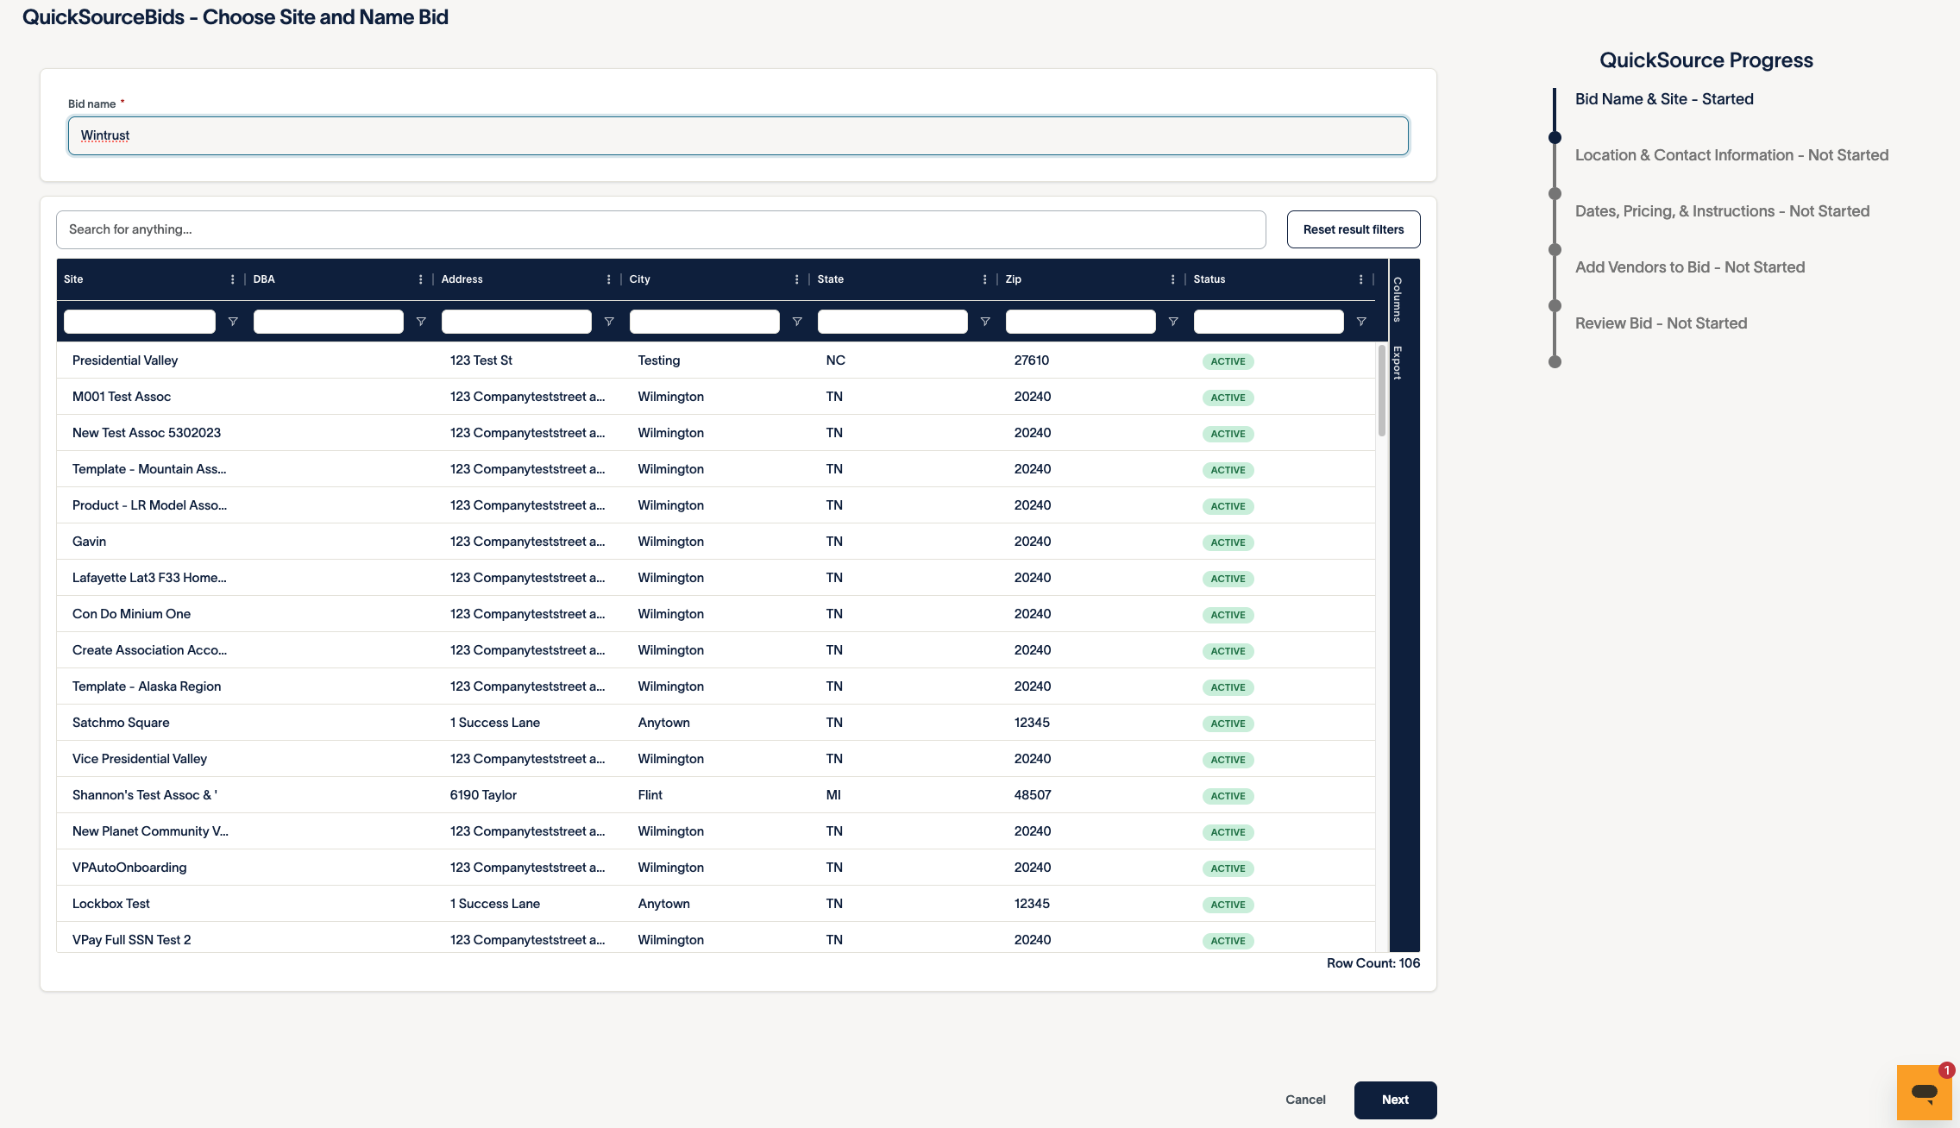Click the City column filter input
This screenshot has height=1128, width=1960.
(705, 322)
